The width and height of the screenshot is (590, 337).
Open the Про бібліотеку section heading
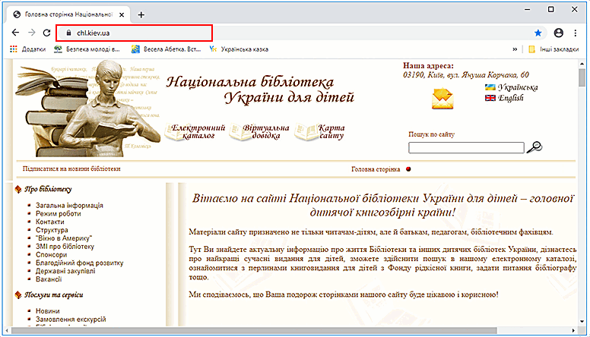tap(48, 189)
